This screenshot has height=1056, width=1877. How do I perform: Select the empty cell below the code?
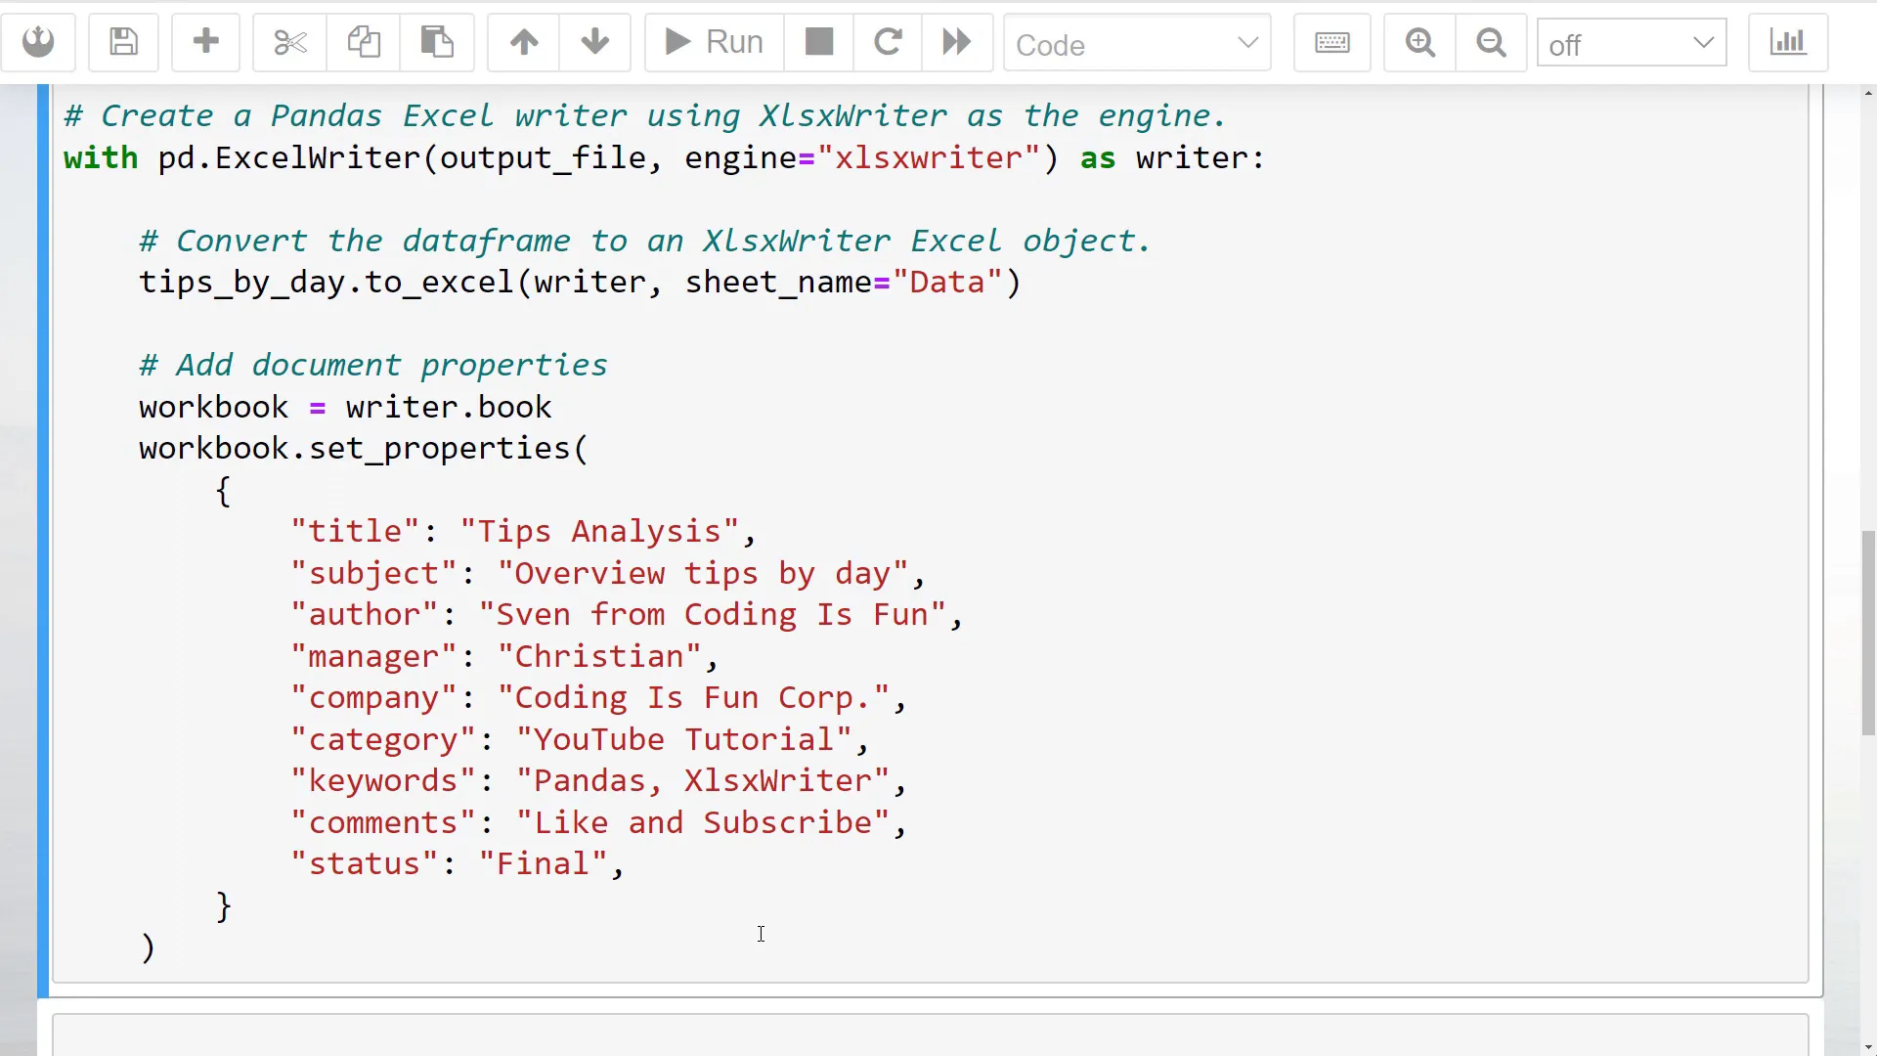[930, 1035]
